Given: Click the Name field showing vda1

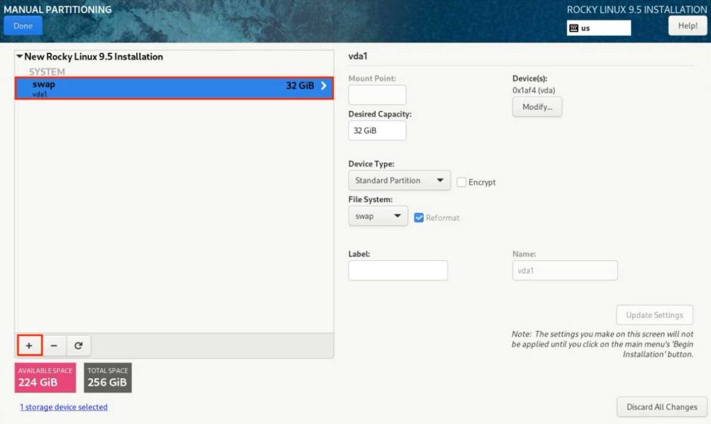Looking at the screenshot, I should 564,271.
